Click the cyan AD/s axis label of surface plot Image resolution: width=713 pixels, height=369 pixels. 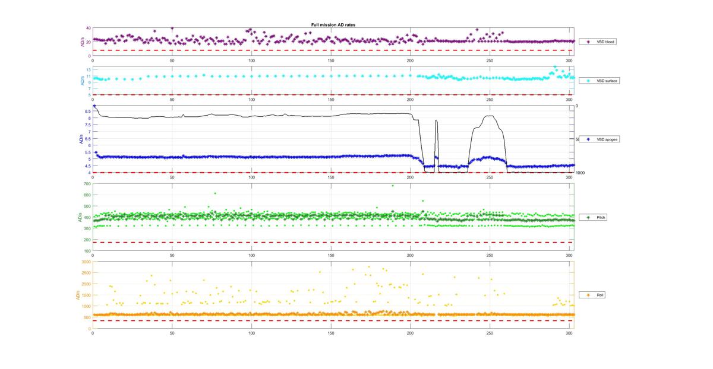[81, 80]
